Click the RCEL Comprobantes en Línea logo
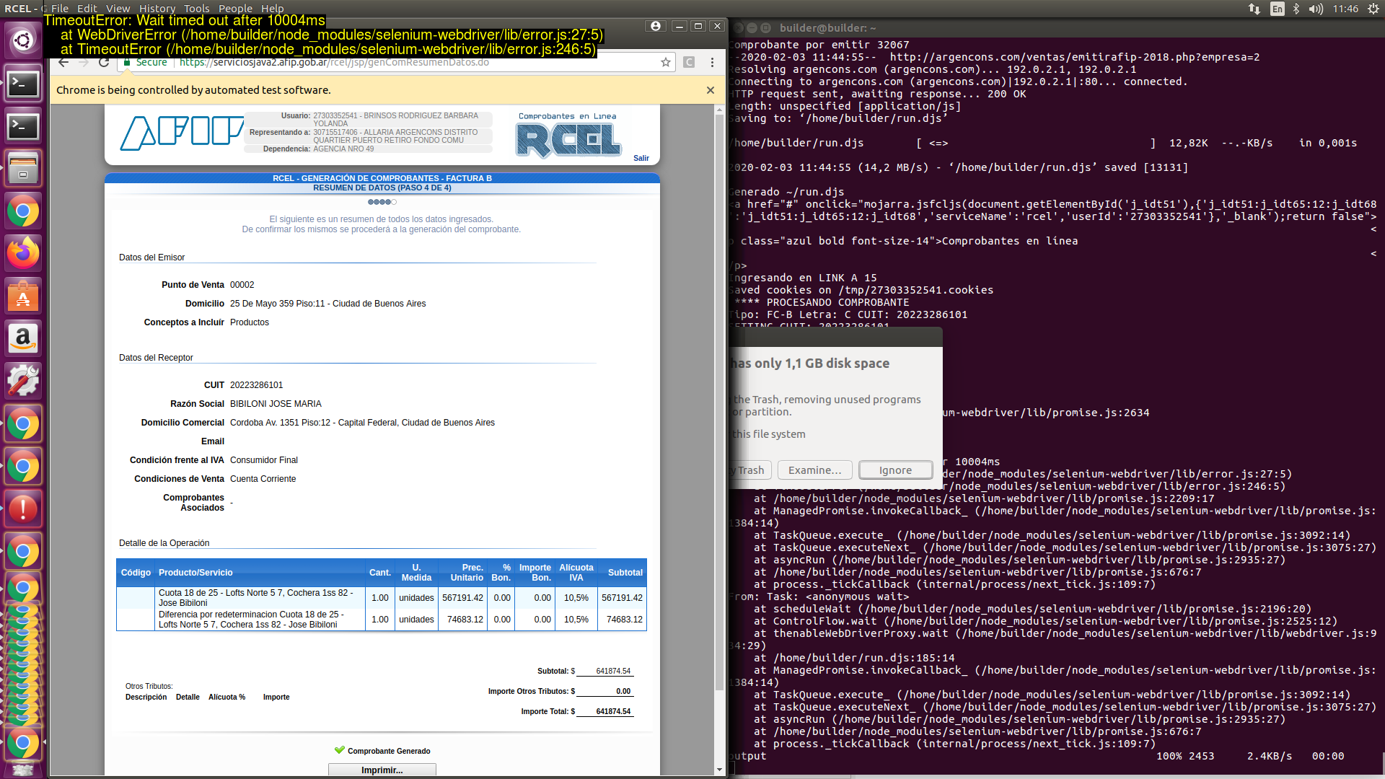Viewport: 1385px width, 779px height. 568,135
